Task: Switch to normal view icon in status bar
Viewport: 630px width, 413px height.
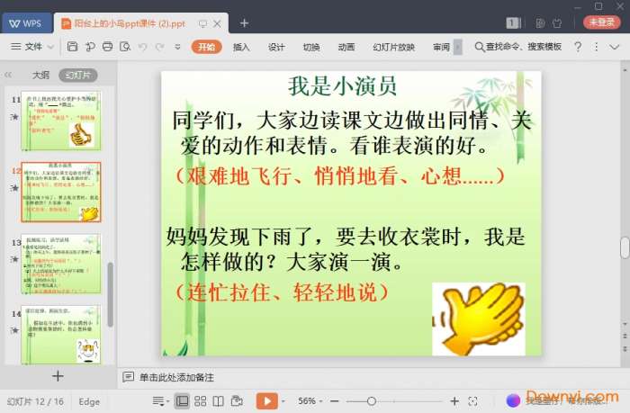Action: tap(182, 401)
